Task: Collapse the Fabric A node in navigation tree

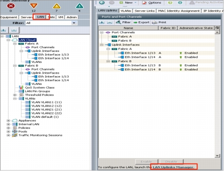Action: (x=15, y=44)
